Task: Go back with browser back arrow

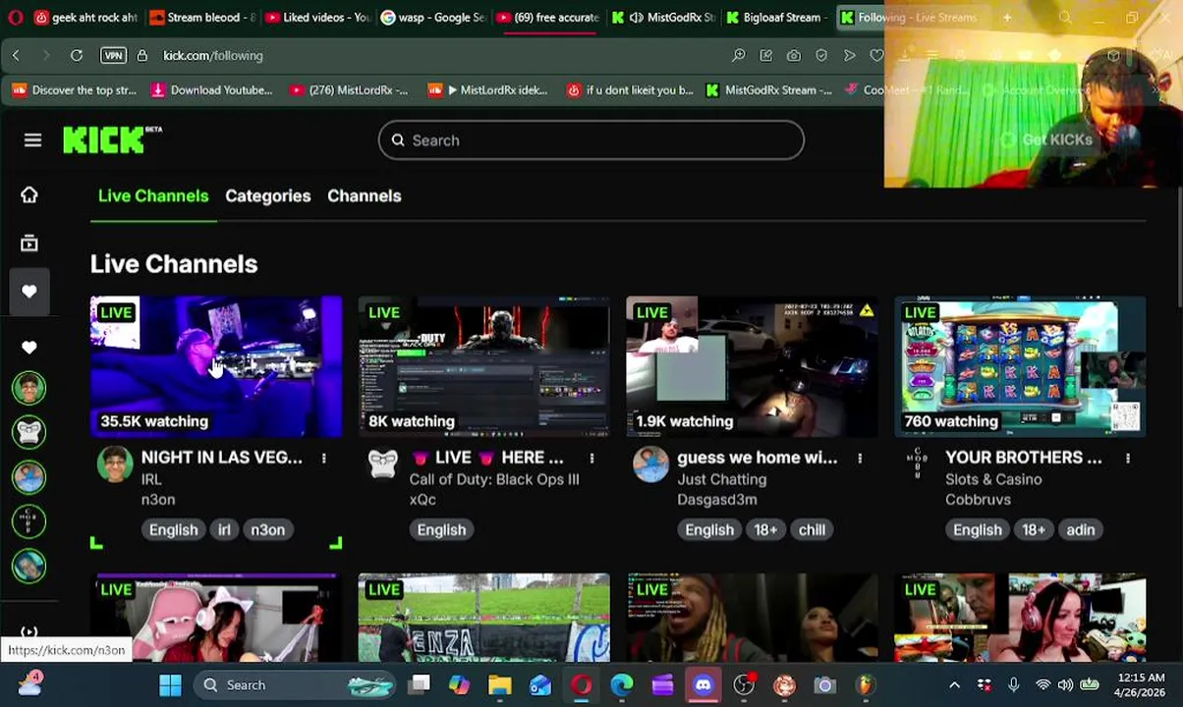Action: pyautogui.click(x=16, y=56)
